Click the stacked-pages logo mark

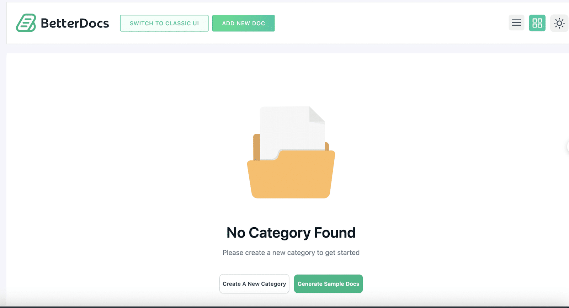pyautogui.click(x=27, y=23)
